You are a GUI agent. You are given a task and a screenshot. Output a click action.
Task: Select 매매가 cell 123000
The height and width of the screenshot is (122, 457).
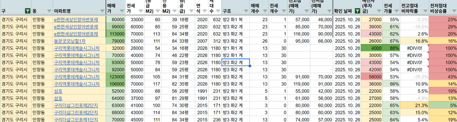pos(115,77)
